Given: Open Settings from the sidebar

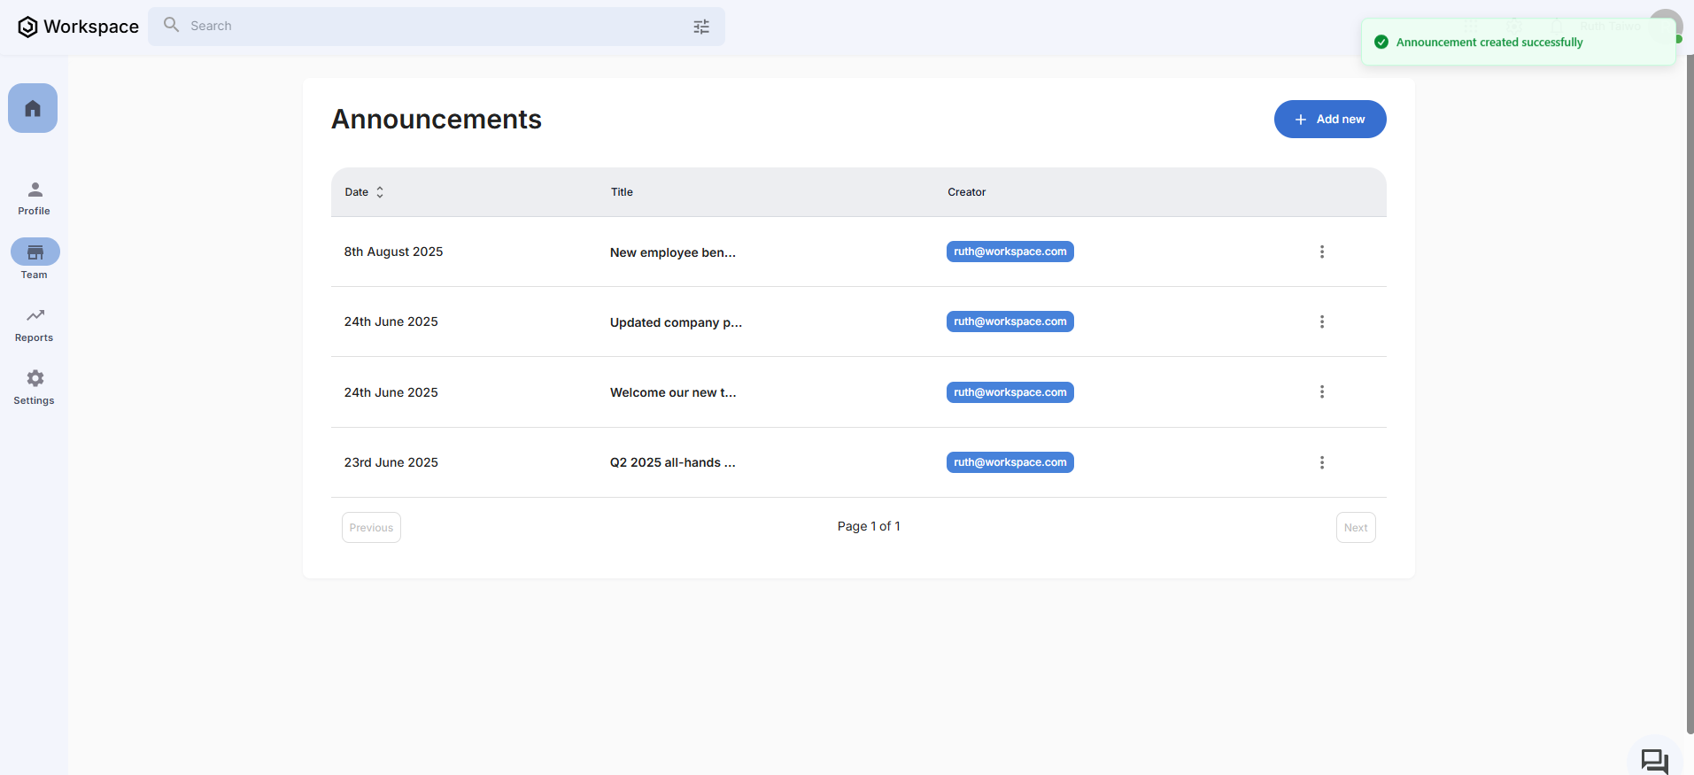Looking at the screenshot, I should [x=35, y=387].
